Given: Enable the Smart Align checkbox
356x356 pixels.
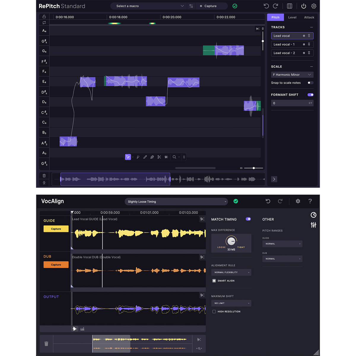Looking at the screenshot, I should 214,281.
